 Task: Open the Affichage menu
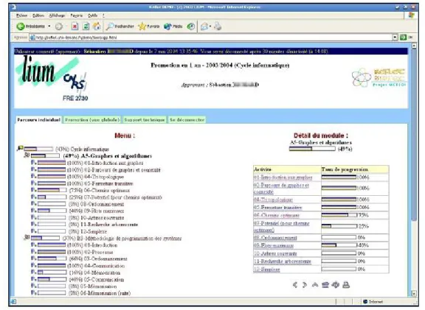[x=57, y=15]
